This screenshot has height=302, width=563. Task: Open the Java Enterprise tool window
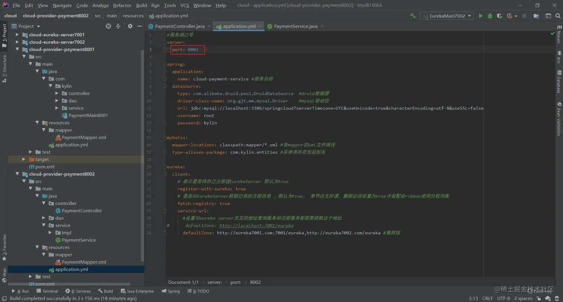tap(137, 291)
